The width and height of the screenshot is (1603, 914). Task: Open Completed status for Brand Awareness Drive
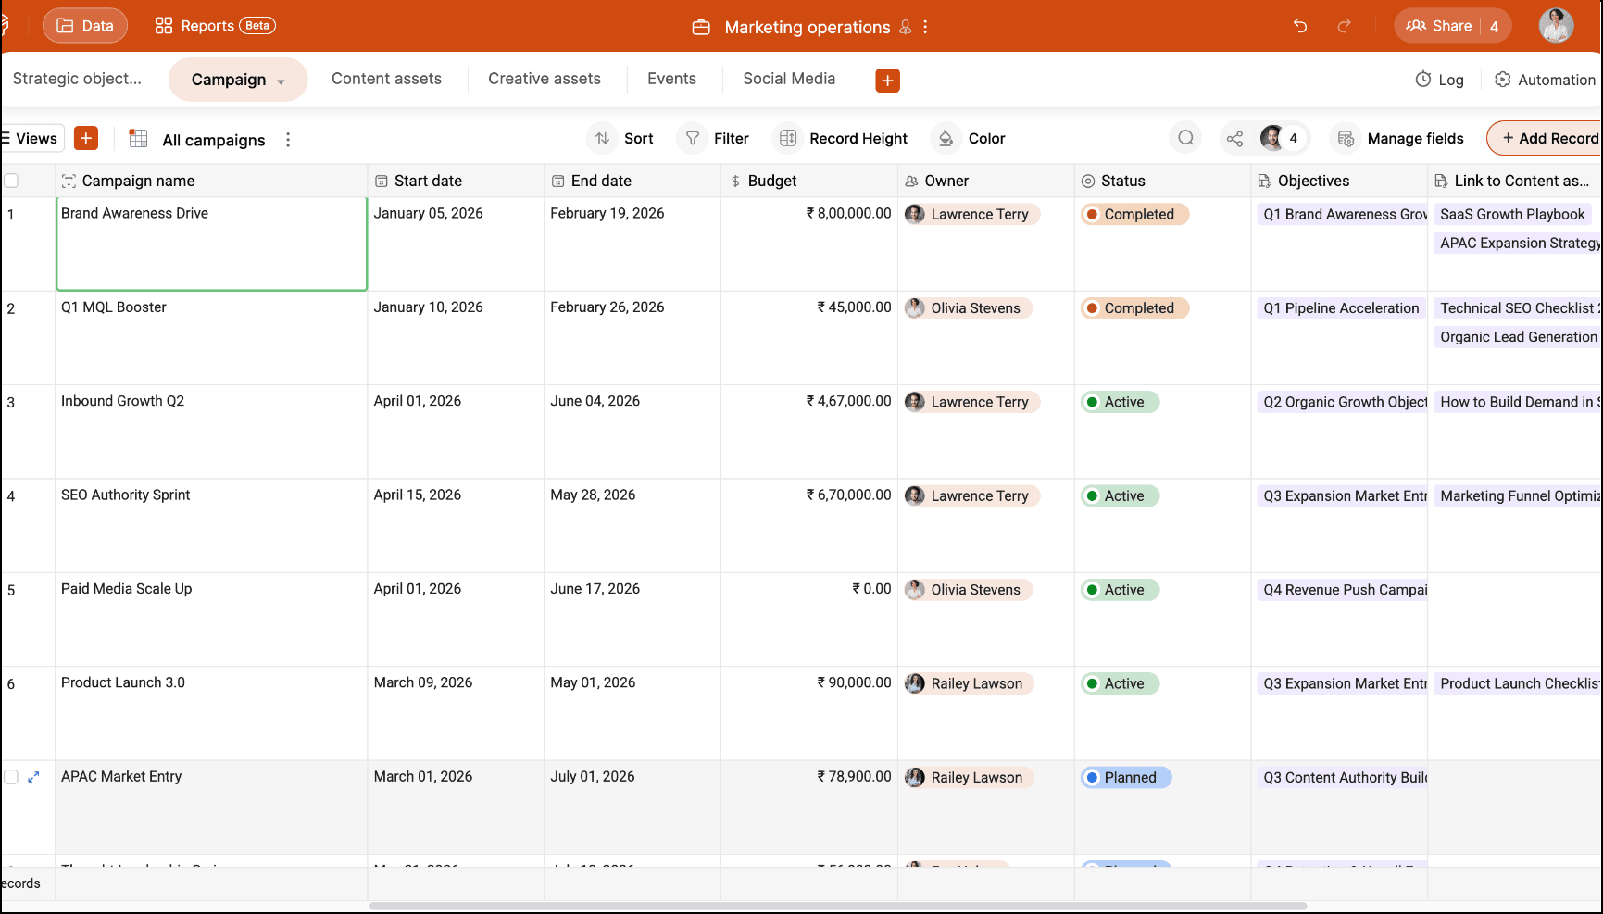tap(1134, 214)
